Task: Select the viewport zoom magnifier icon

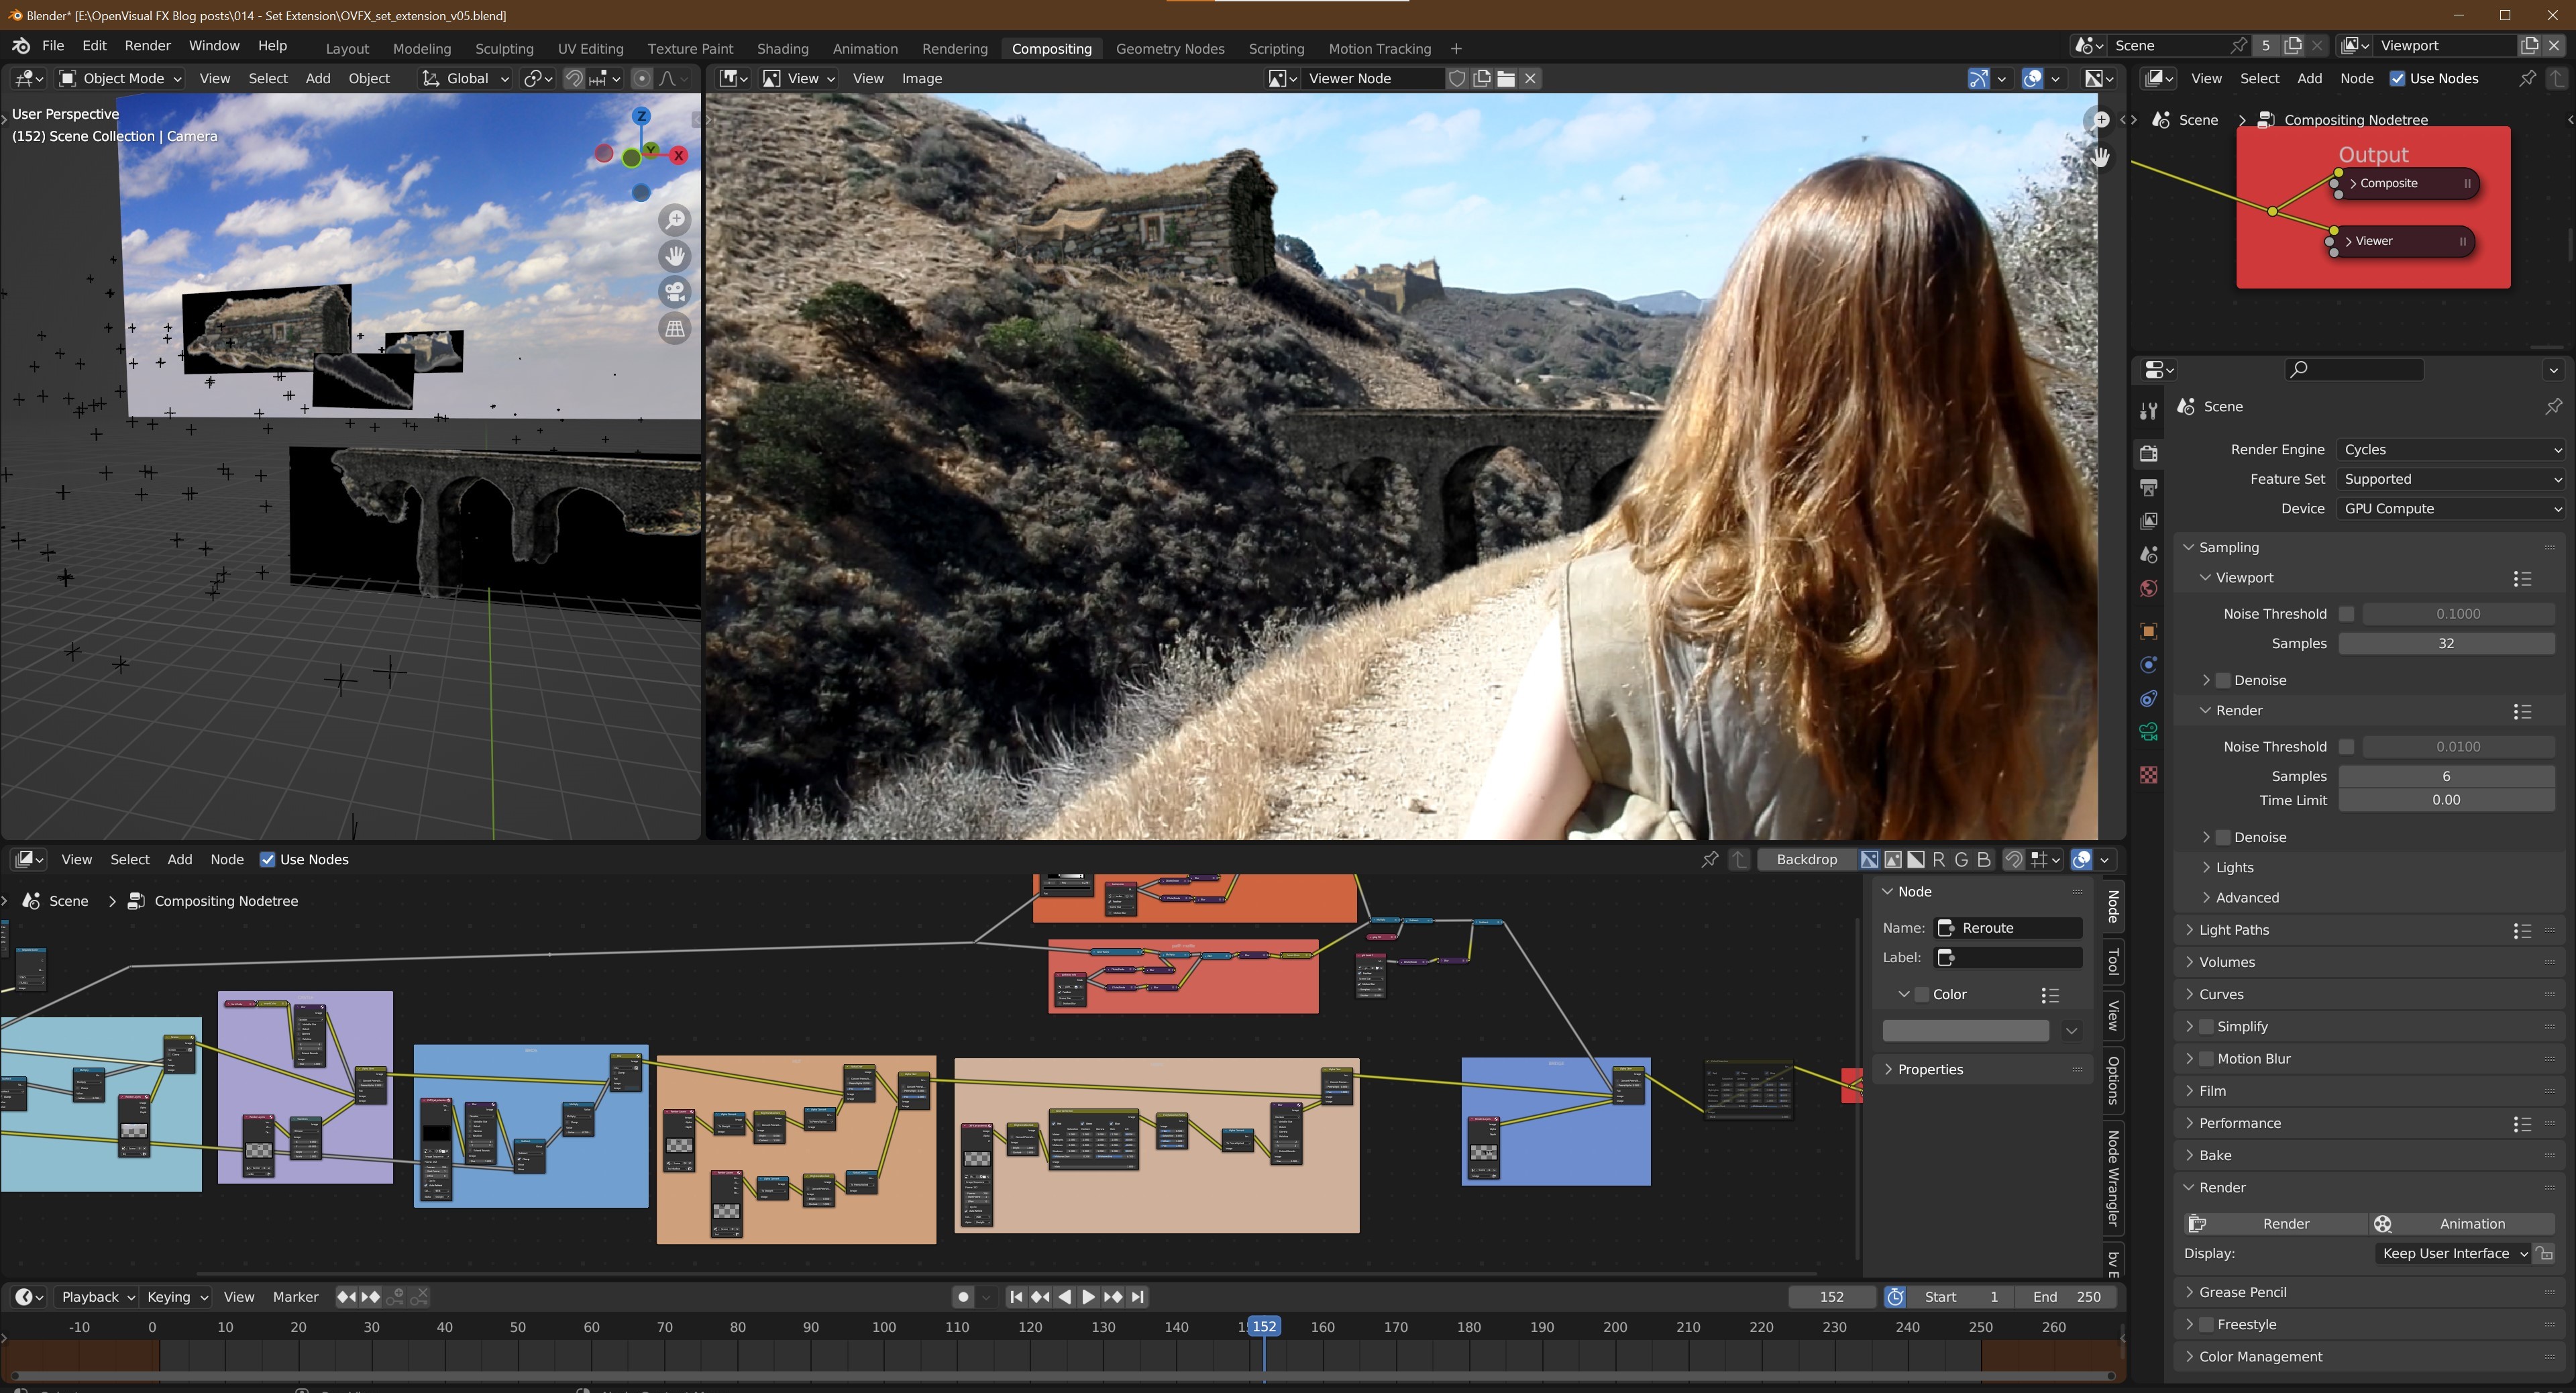Action: point(676,220)
